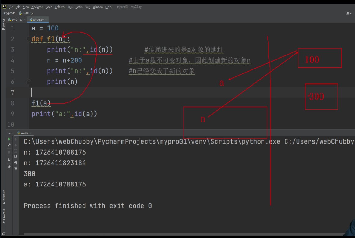The width and height of the screenshot is (355, 238).
Task: Click 'n = n+200' code text
Action: 64,60
